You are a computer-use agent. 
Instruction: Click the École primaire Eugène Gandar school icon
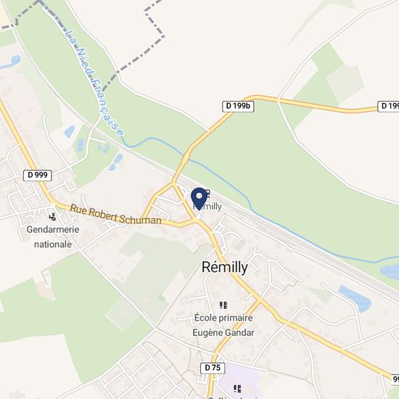click(223, 305)
